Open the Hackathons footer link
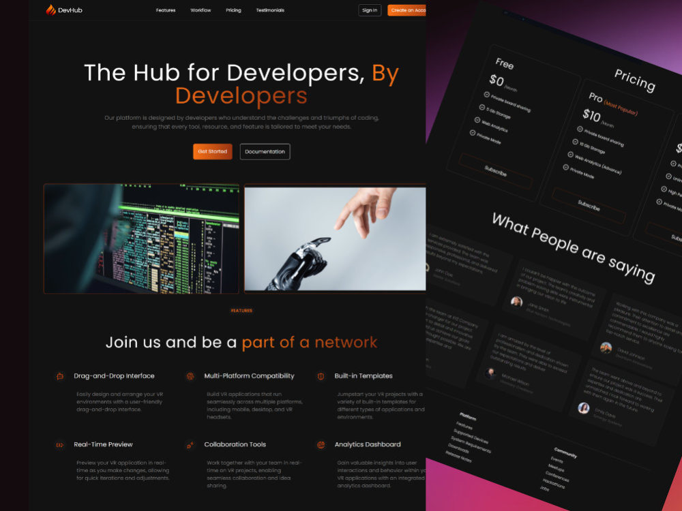 coord(554,484)
